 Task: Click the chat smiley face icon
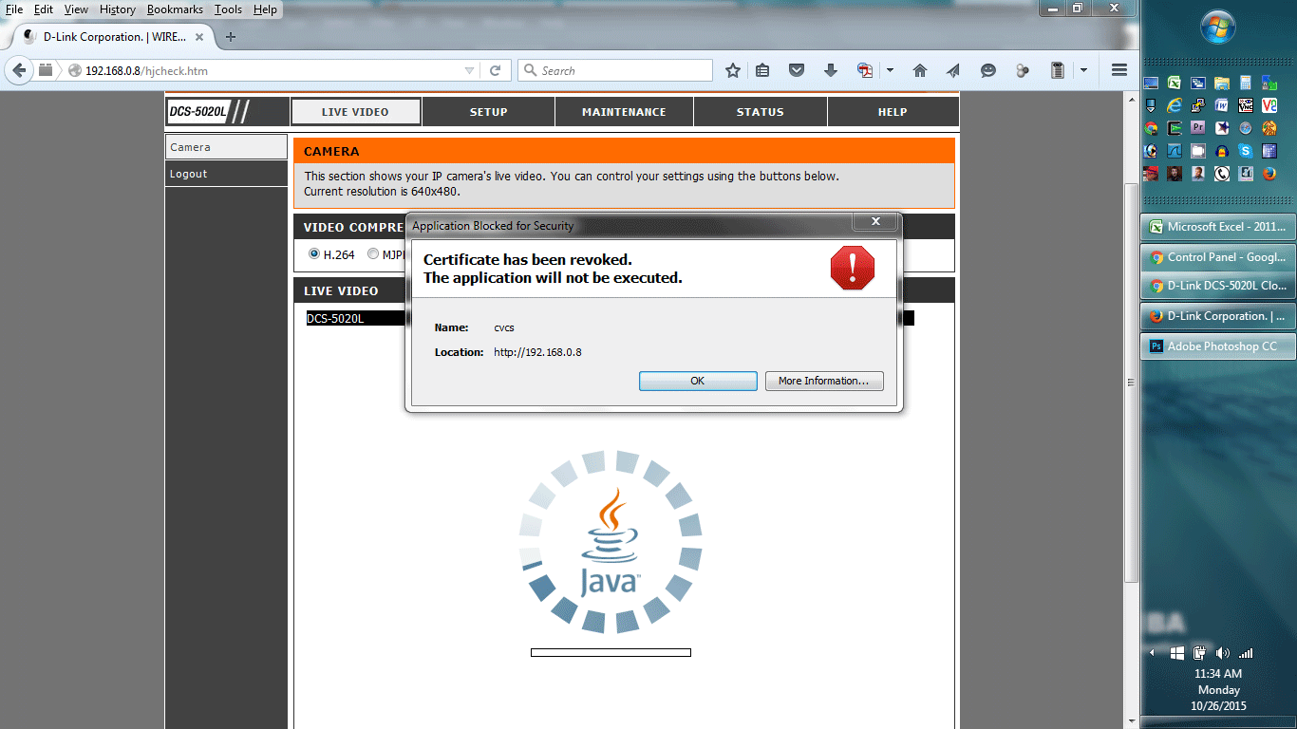[x=987, y=70]
